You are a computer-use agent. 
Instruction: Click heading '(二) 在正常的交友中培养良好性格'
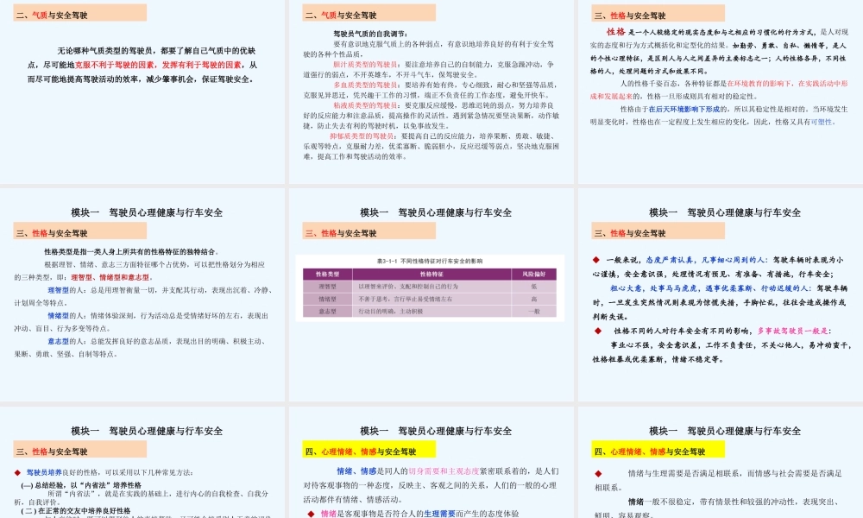click(76, 511)
